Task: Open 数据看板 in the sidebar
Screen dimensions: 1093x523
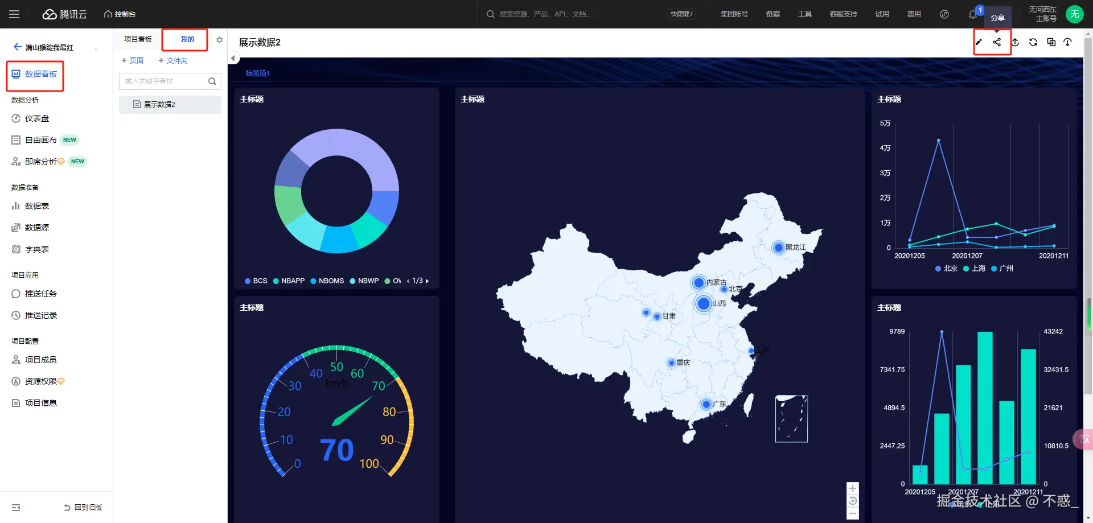Action: [35, 74]
